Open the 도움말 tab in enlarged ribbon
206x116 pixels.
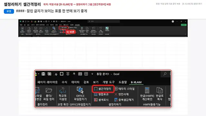pyautogui.click(x=123, y=82)
